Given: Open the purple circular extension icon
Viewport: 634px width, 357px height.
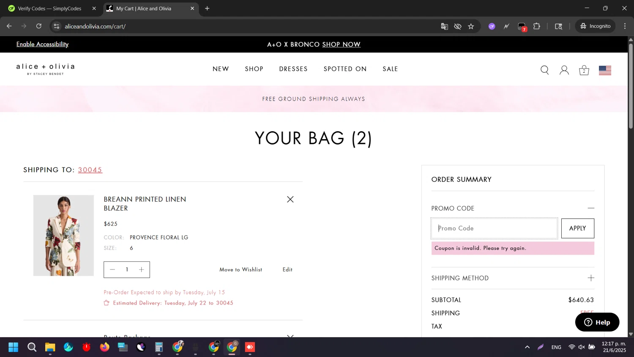Looking at the screenshot, I should tap(492, 26).
